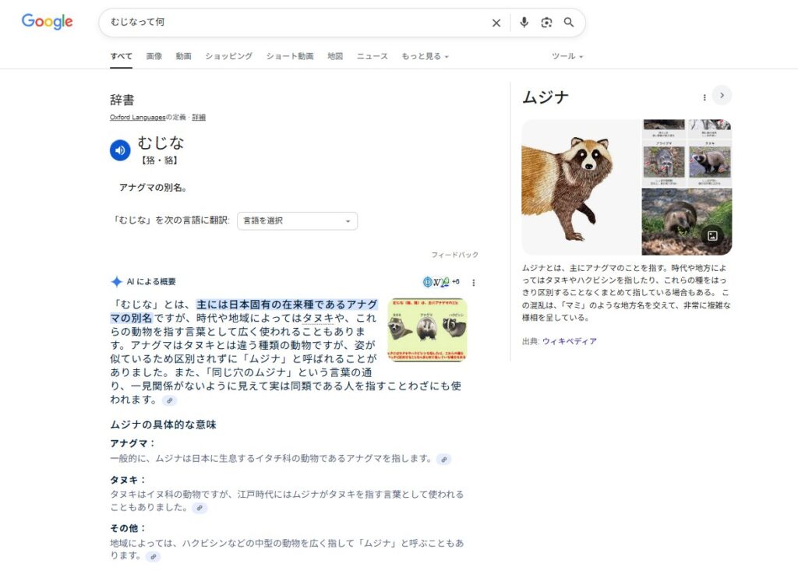Screen dimensions: 798x571
Task: Start voice search with microphone icon
Action: [524, 23]
